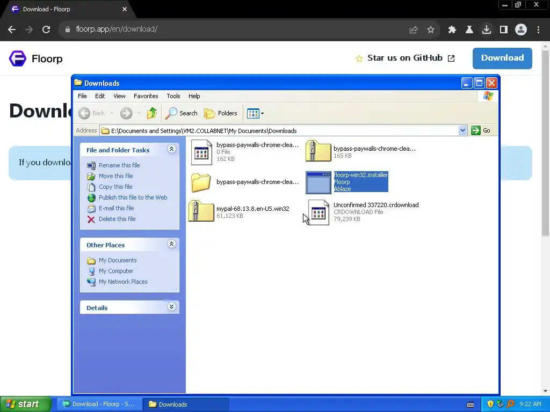Reload the Floorp page in browser
Image resolution: width=550 pixels, height=412 pixels.
pyautogui.click(x=46, y=30)
